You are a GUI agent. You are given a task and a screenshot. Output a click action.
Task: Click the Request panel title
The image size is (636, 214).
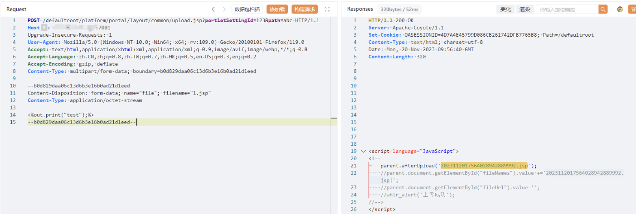pyautogui.click(x=16, y=9)
